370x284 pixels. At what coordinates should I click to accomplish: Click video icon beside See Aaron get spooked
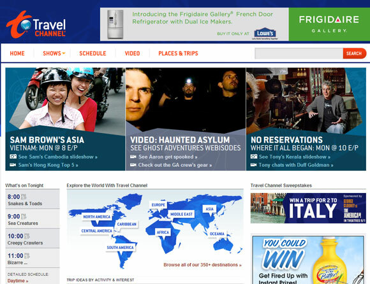[133, 157]
